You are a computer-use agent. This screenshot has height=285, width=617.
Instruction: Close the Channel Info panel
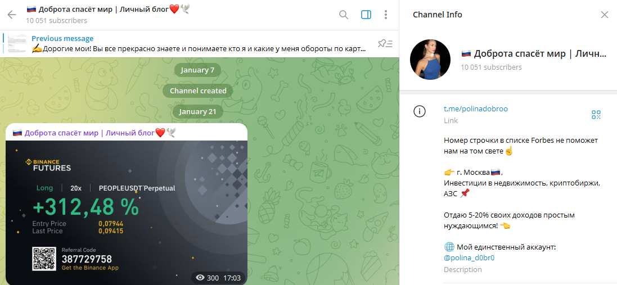point(605,15)
